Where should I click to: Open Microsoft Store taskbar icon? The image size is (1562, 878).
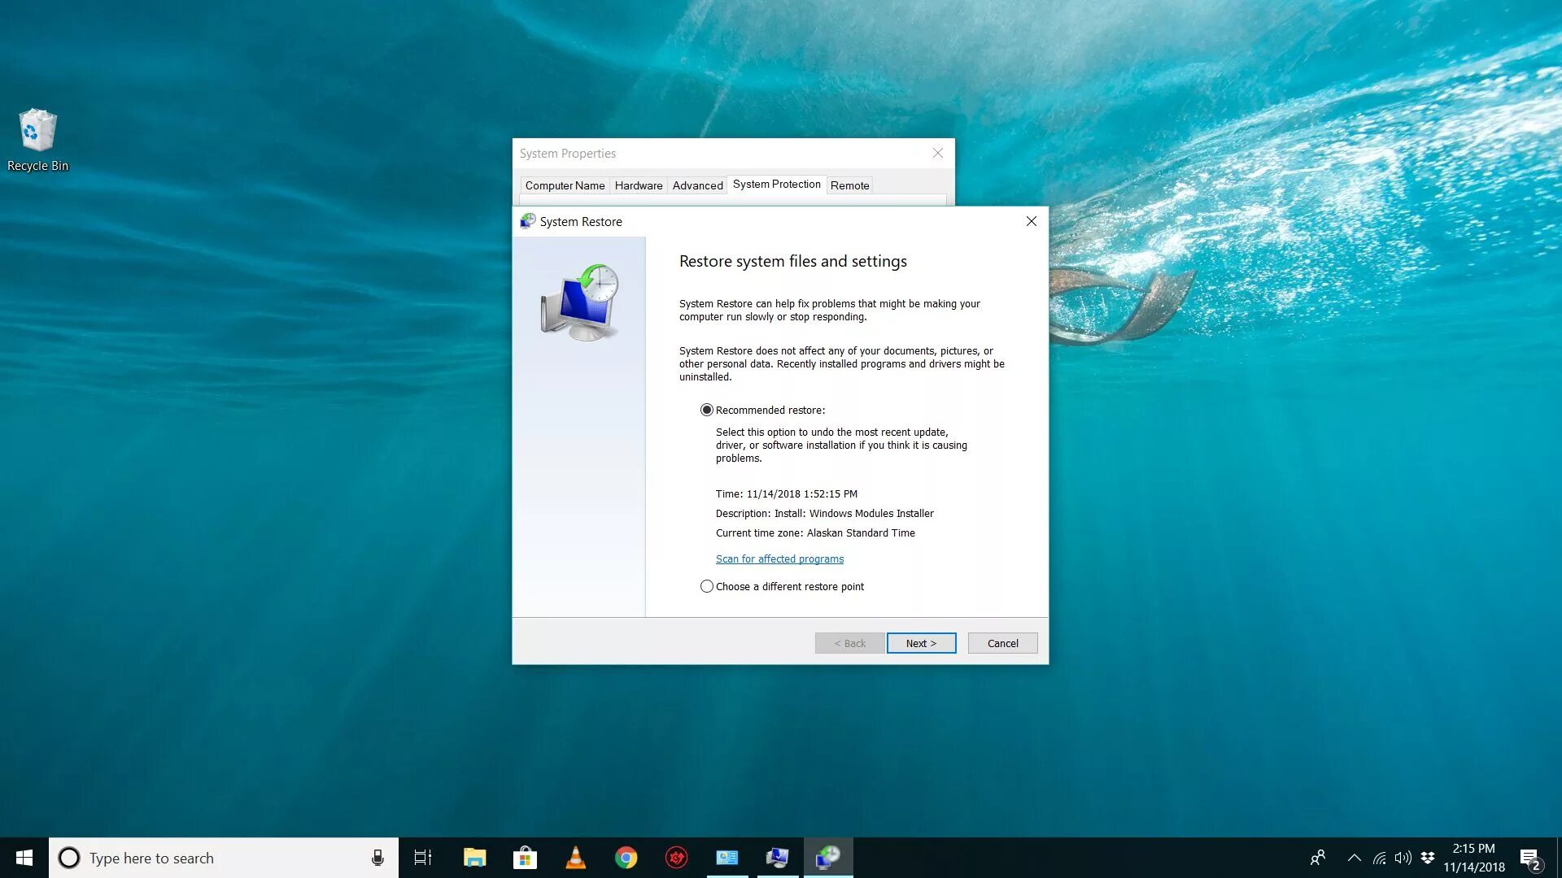coord(525,858)
